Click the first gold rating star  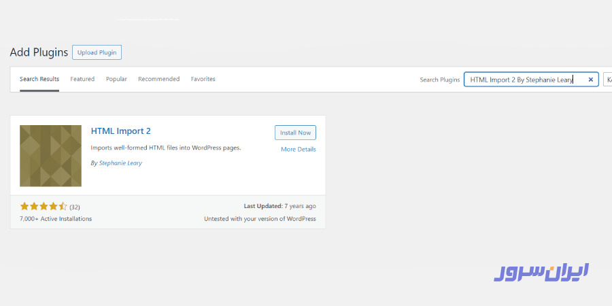coord(24,206)
